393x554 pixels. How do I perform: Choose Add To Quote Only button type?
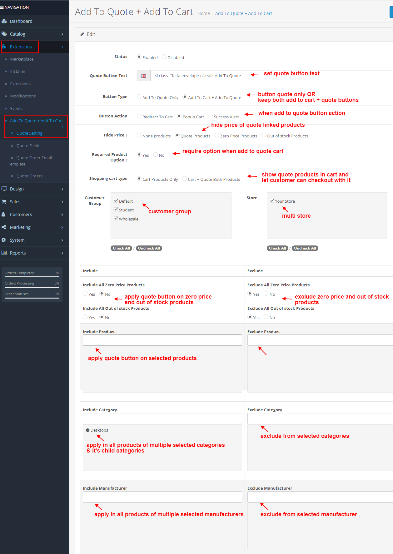139,97
